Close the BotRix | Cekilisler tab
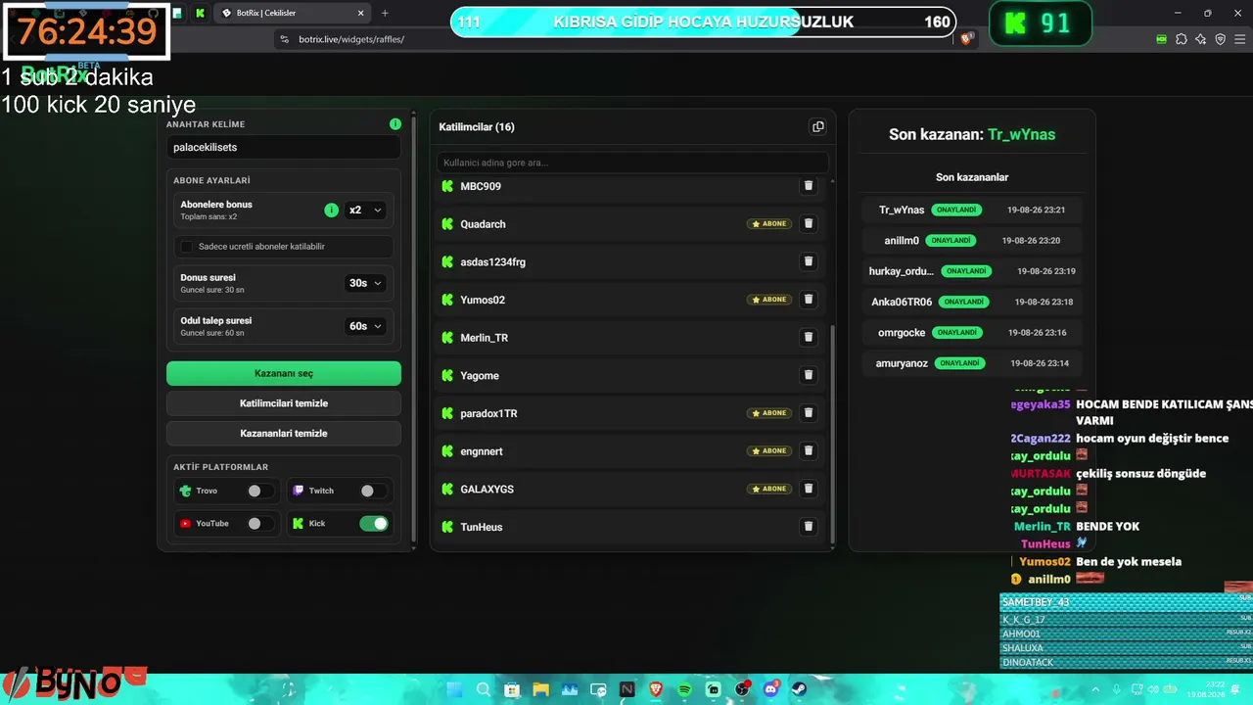The image size is (1253, 705). point(360,13)
